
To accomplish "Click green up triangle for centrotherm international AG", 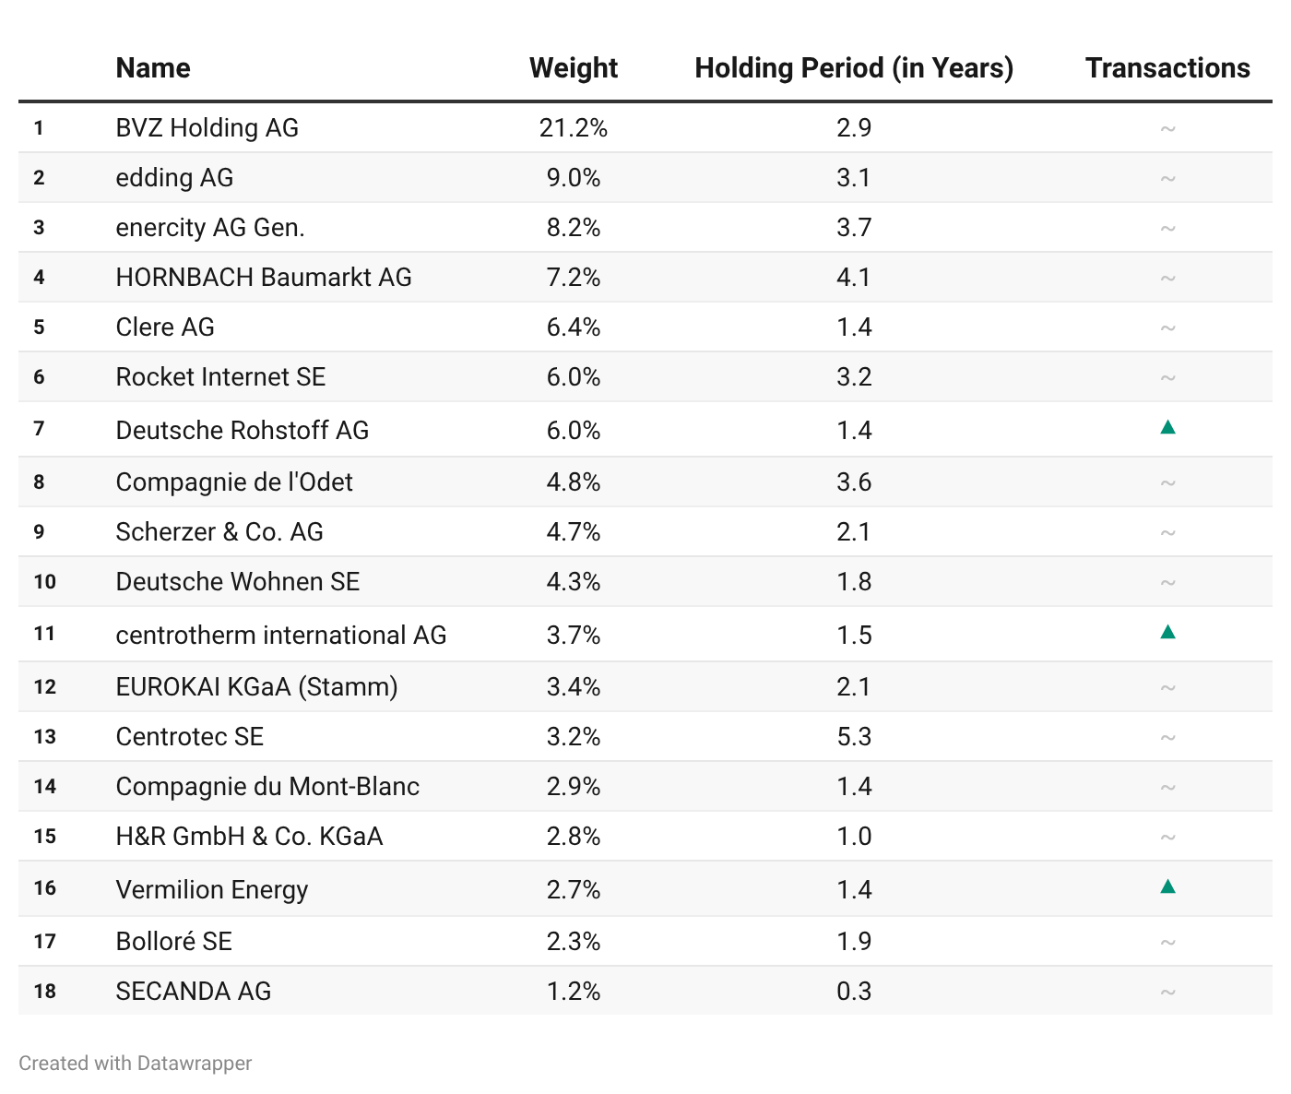I will click(1167, 632).
